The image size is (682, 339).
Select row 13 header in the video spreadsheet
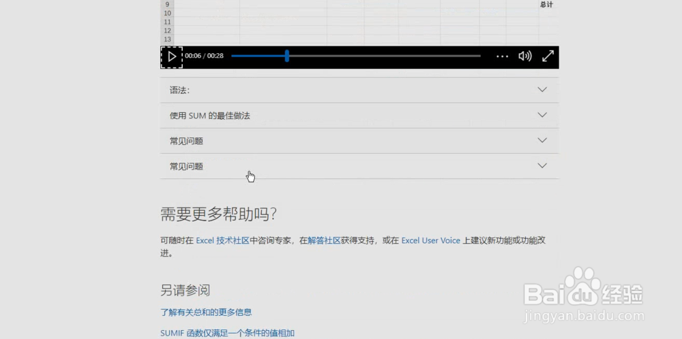coord(168,39)
